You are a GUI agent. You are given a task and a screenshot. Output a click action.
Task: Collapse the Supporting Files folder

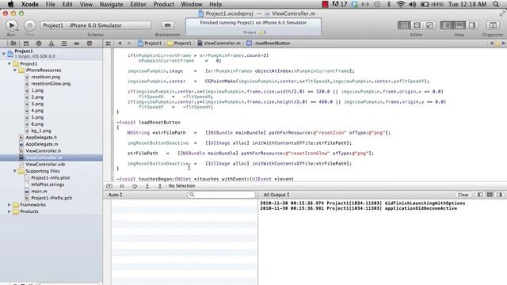(x=15, y=171)
